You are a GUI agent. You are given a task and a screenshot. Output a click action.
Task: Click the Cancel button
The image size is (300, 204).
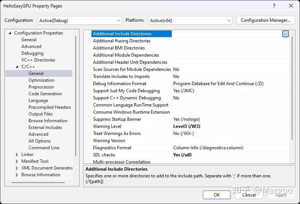[x=249, y=195]
